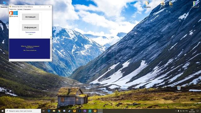Select the first top-right desktop folder icon
This screenshot has height=113, width=201.
(x=147, y=4)
